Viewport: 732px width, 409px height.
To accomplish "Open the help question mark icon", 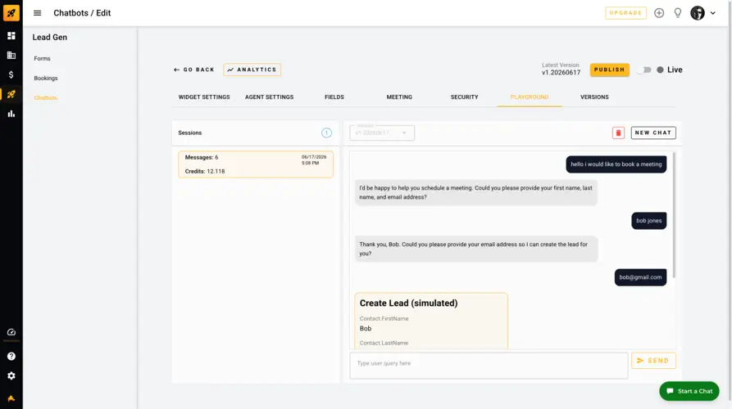I will tap(11, 357).
